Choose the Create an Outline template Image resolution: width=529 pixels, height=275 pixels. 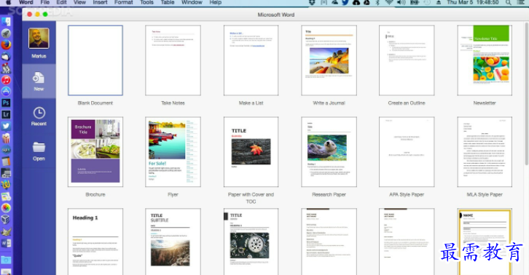coord(407,60)
